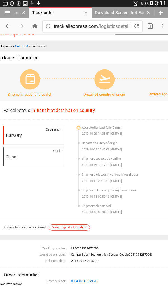Click the View original information button
Image resolution: width=168 pixels, height=288 pixels.
pos(69,227)
